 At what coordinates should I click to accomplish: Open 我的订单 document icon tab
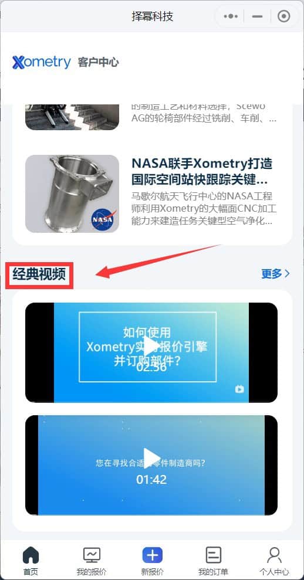213,555
